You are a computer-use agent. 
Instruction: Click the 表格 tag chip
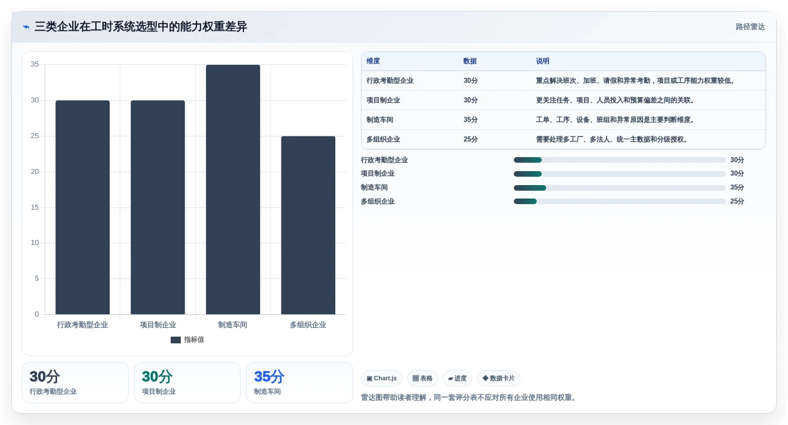423,379
